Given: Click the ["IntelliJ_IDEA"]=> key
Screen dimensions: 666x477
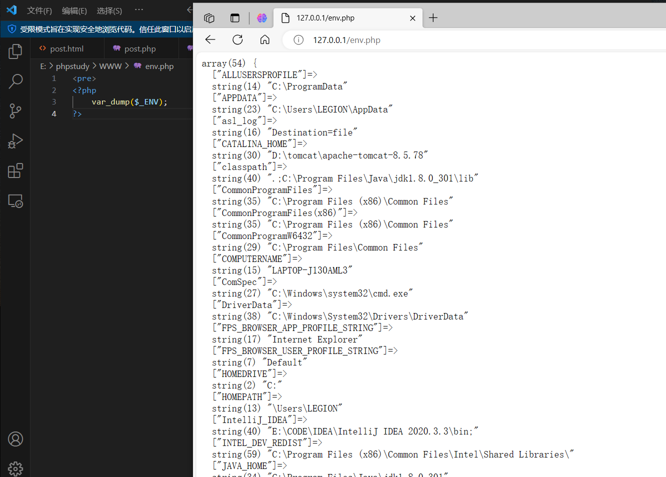Looking at the screenshot, I should (x=259, y=420).
